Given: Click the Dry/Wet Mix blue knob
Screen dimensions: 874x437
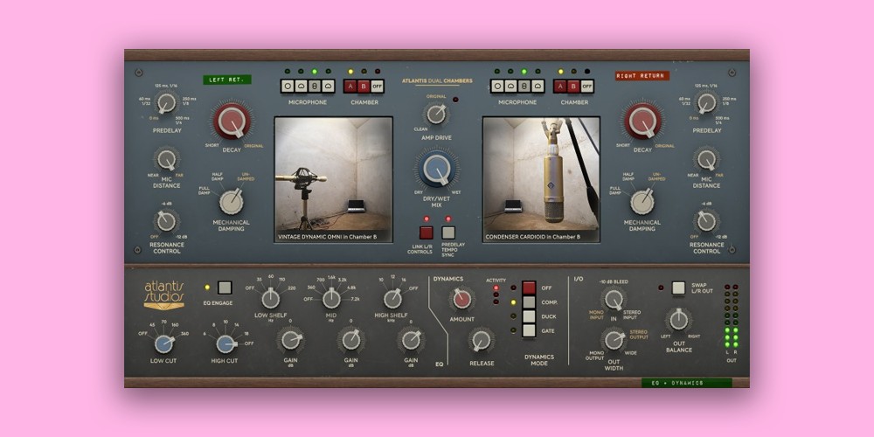Looking at the screenshot, I should coord(435,167).
